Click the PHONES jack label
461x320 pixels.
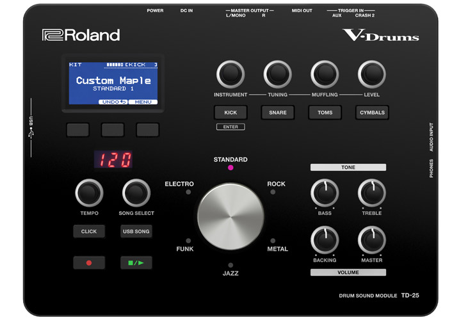point(431,168)
